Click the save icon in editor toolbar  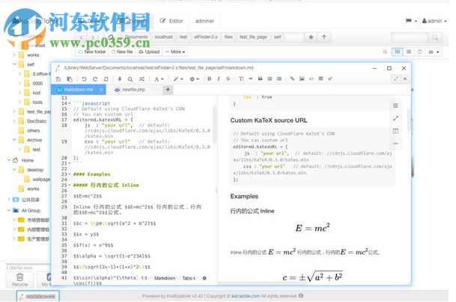coord(58,79)
